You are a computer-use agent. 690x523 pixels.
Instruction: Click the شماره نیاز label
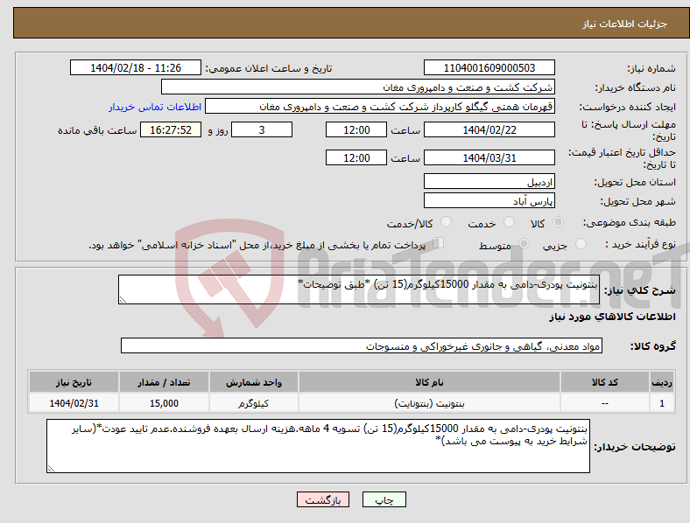651,68
